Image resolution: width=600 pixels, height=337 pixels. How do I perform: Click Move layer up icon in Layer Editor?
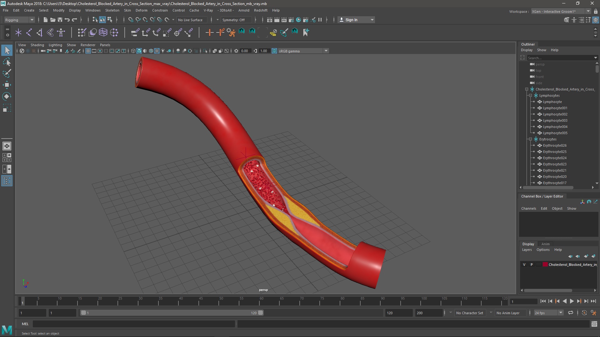[x=570, y=256]
